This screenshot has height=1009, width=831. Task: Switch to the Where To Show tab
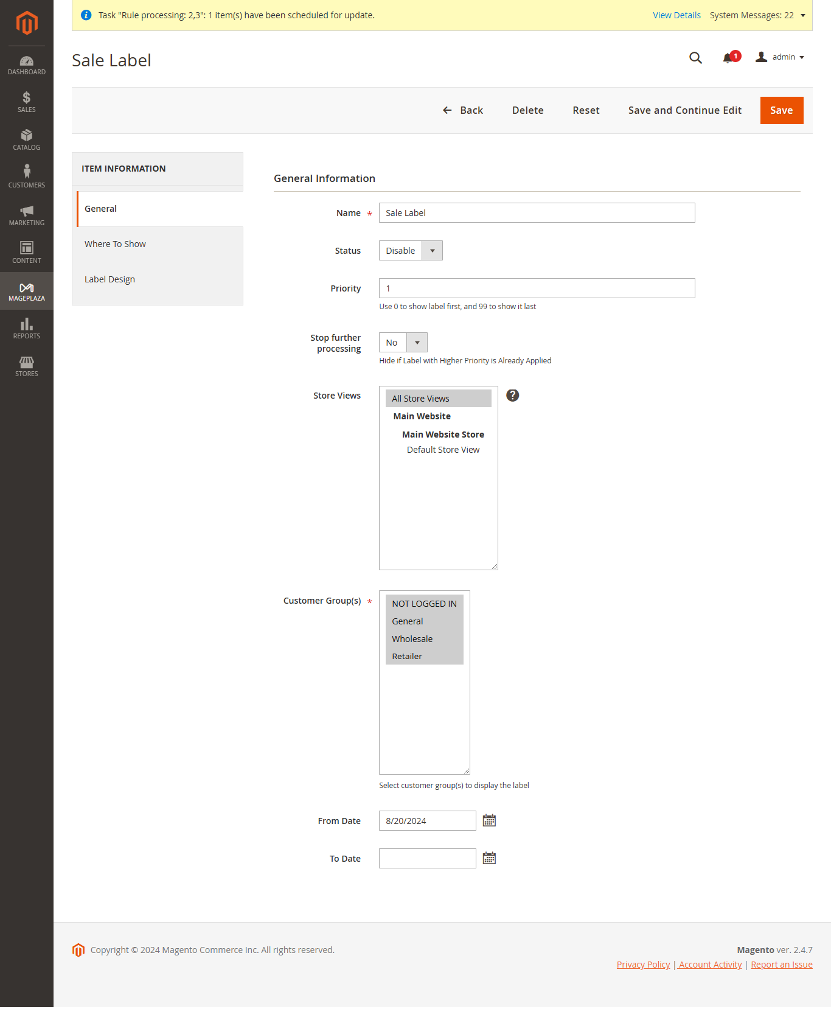tap(115, 244)
